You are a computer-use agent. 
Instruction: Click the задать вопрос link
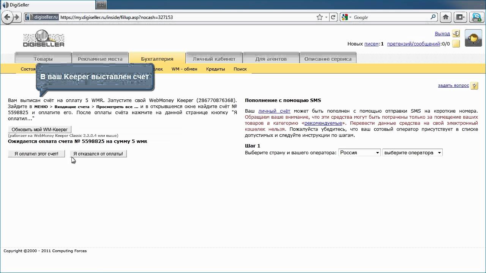click(x=453, y=86)
